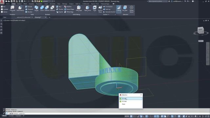Switch to the Surface ribbon tab
This screenshot has height=118, width=210.
pos(19,4)
